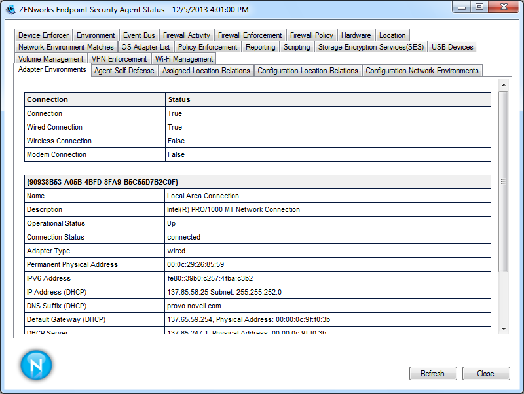The height and width of the screenshot is (394, 524).
Task: Click the scroll up arrow
Action: coord(504,85)
